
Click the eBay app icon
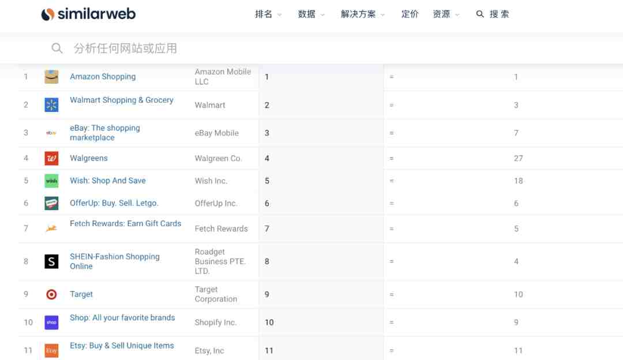[x=51, y=133]
